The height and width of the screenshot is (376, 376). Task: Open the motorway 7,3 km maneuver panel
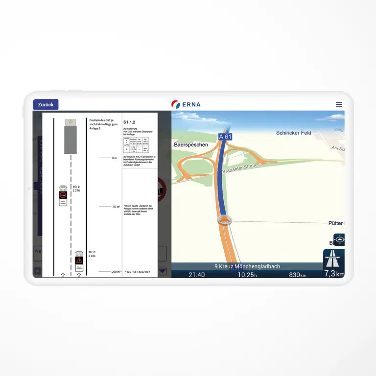pos(333,263)
